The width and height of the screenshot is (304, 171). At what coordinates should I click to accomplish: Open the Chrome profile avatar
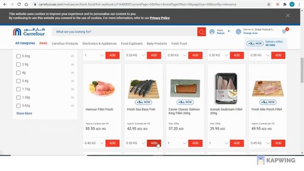coord(292,4)
